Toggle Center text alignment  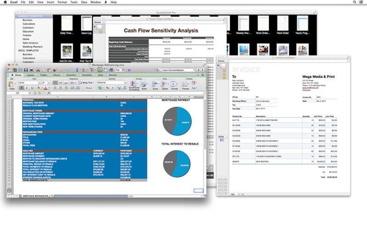click(x=61, y=88)
